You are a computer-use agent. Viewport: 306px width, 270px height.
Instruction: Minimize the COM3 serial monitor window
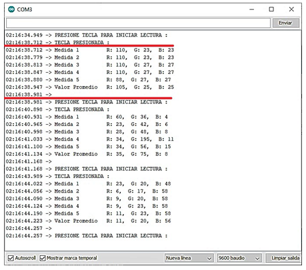(x=251, y=9)
